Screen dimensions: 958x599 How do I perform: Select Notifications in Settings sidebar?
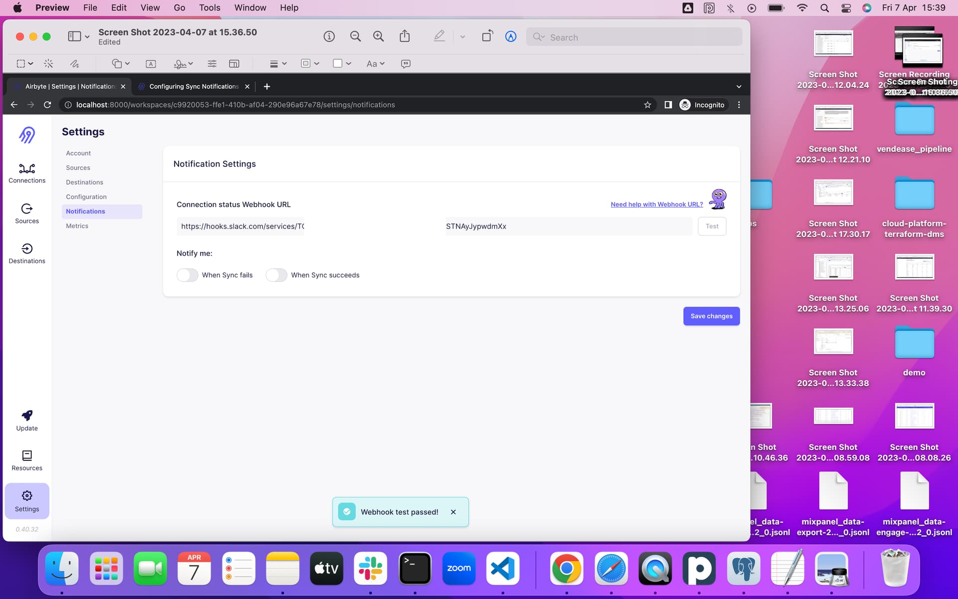pyautogui.click(x=85, y=211)
